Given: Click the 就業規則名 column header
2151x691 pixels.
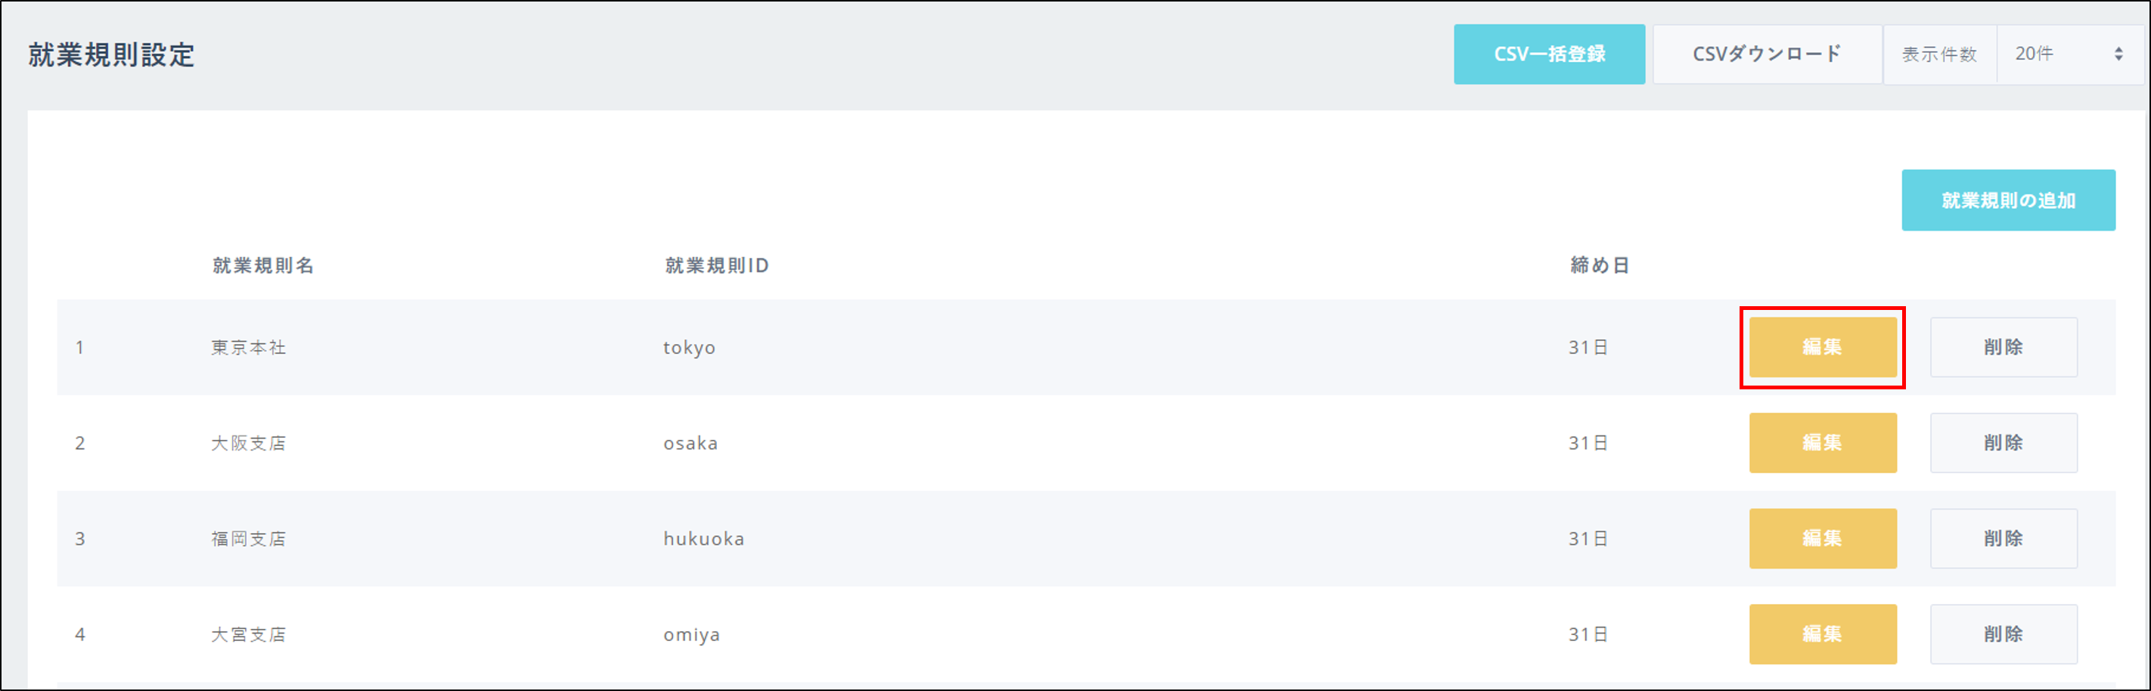Looking at the screenshot, I should pos(263,265).
